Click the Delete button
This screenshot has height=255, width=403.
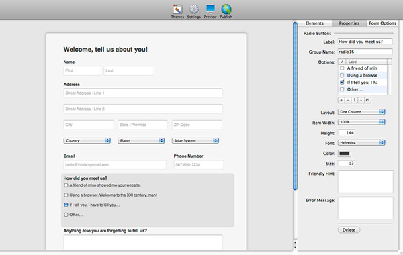[349, 229]
